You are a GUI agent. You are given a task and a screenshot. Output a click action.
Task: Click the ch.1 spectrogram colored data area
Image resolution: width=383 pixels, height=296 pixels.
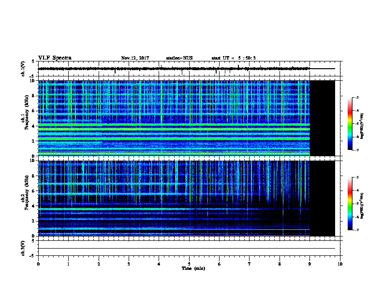point(174,118)
